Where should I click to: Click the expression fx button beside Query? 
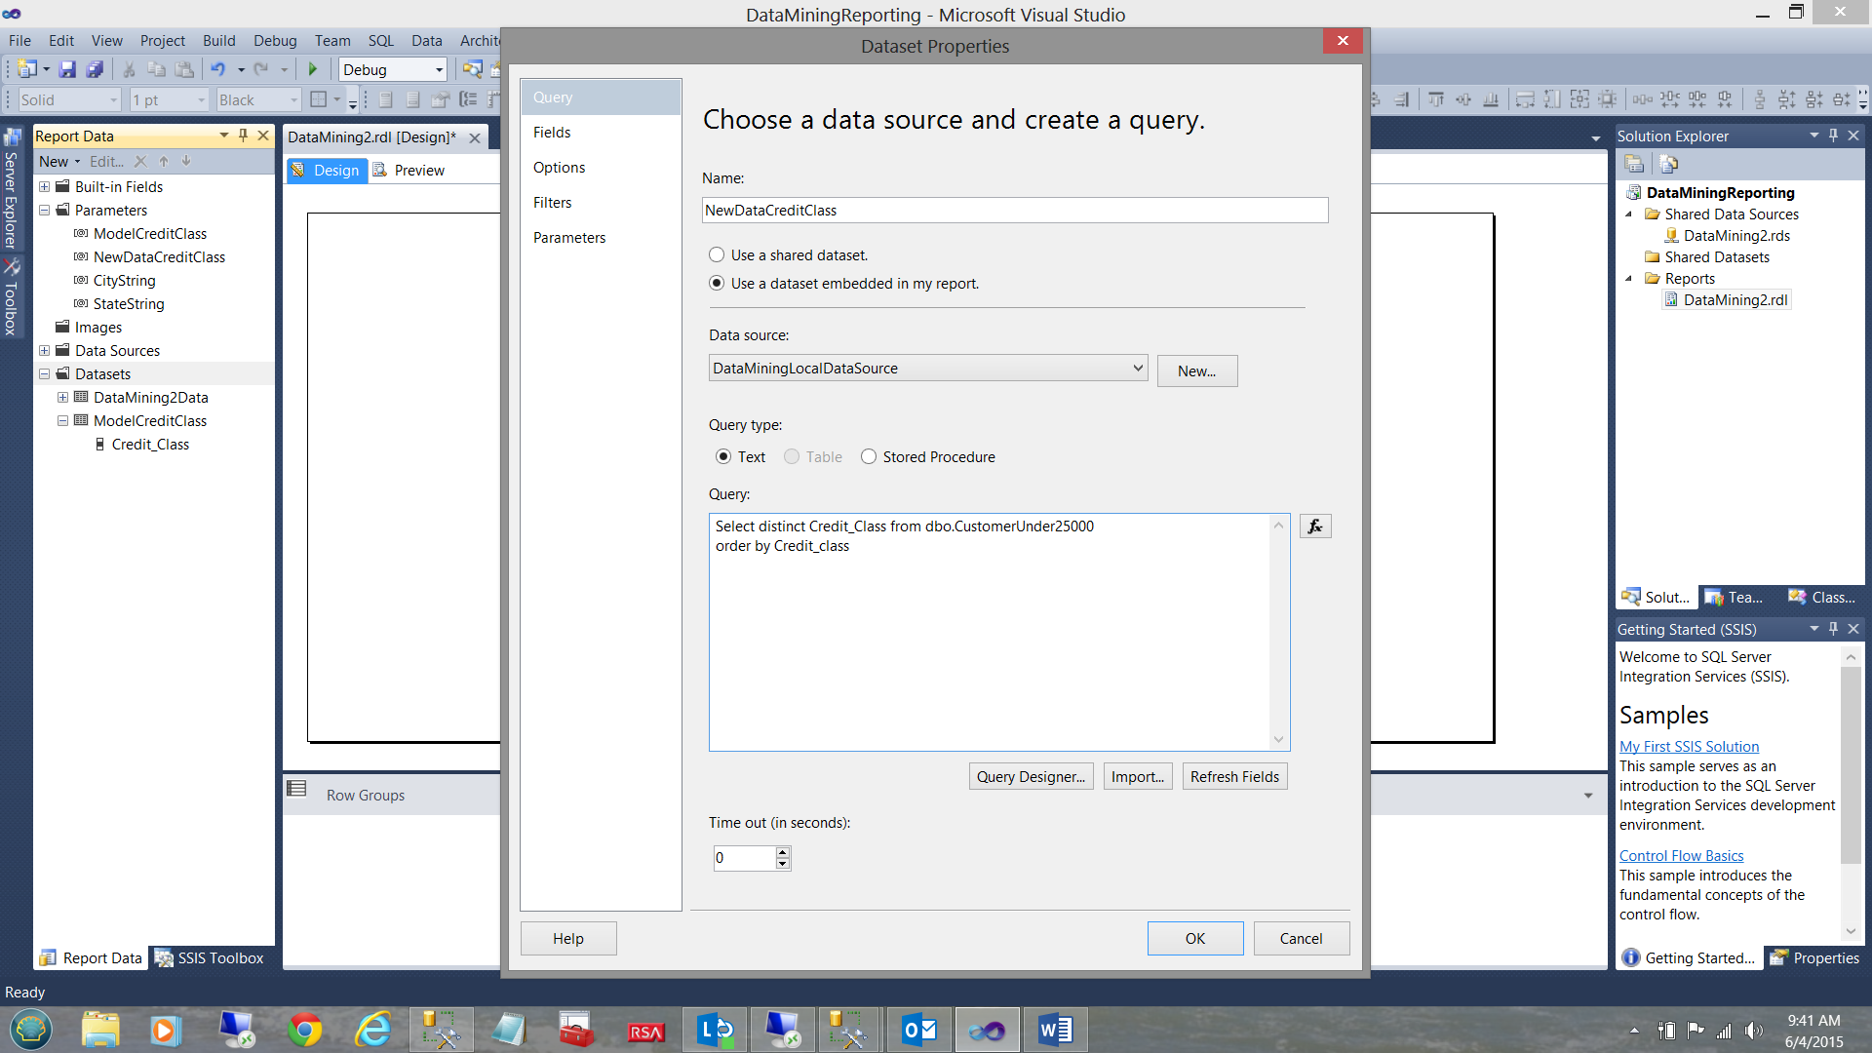pyautogui.click(x=1315, y=526)
